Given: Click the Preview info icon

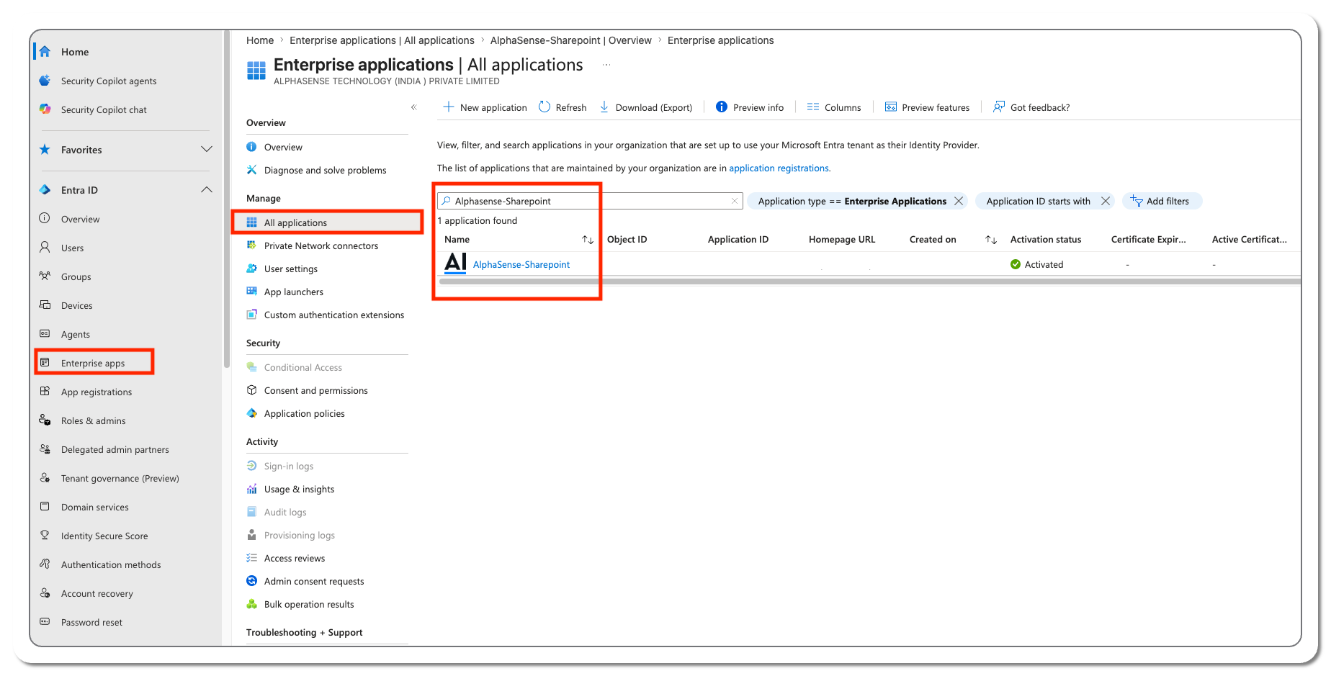Looking at the screenshot, I should (722, 107).
